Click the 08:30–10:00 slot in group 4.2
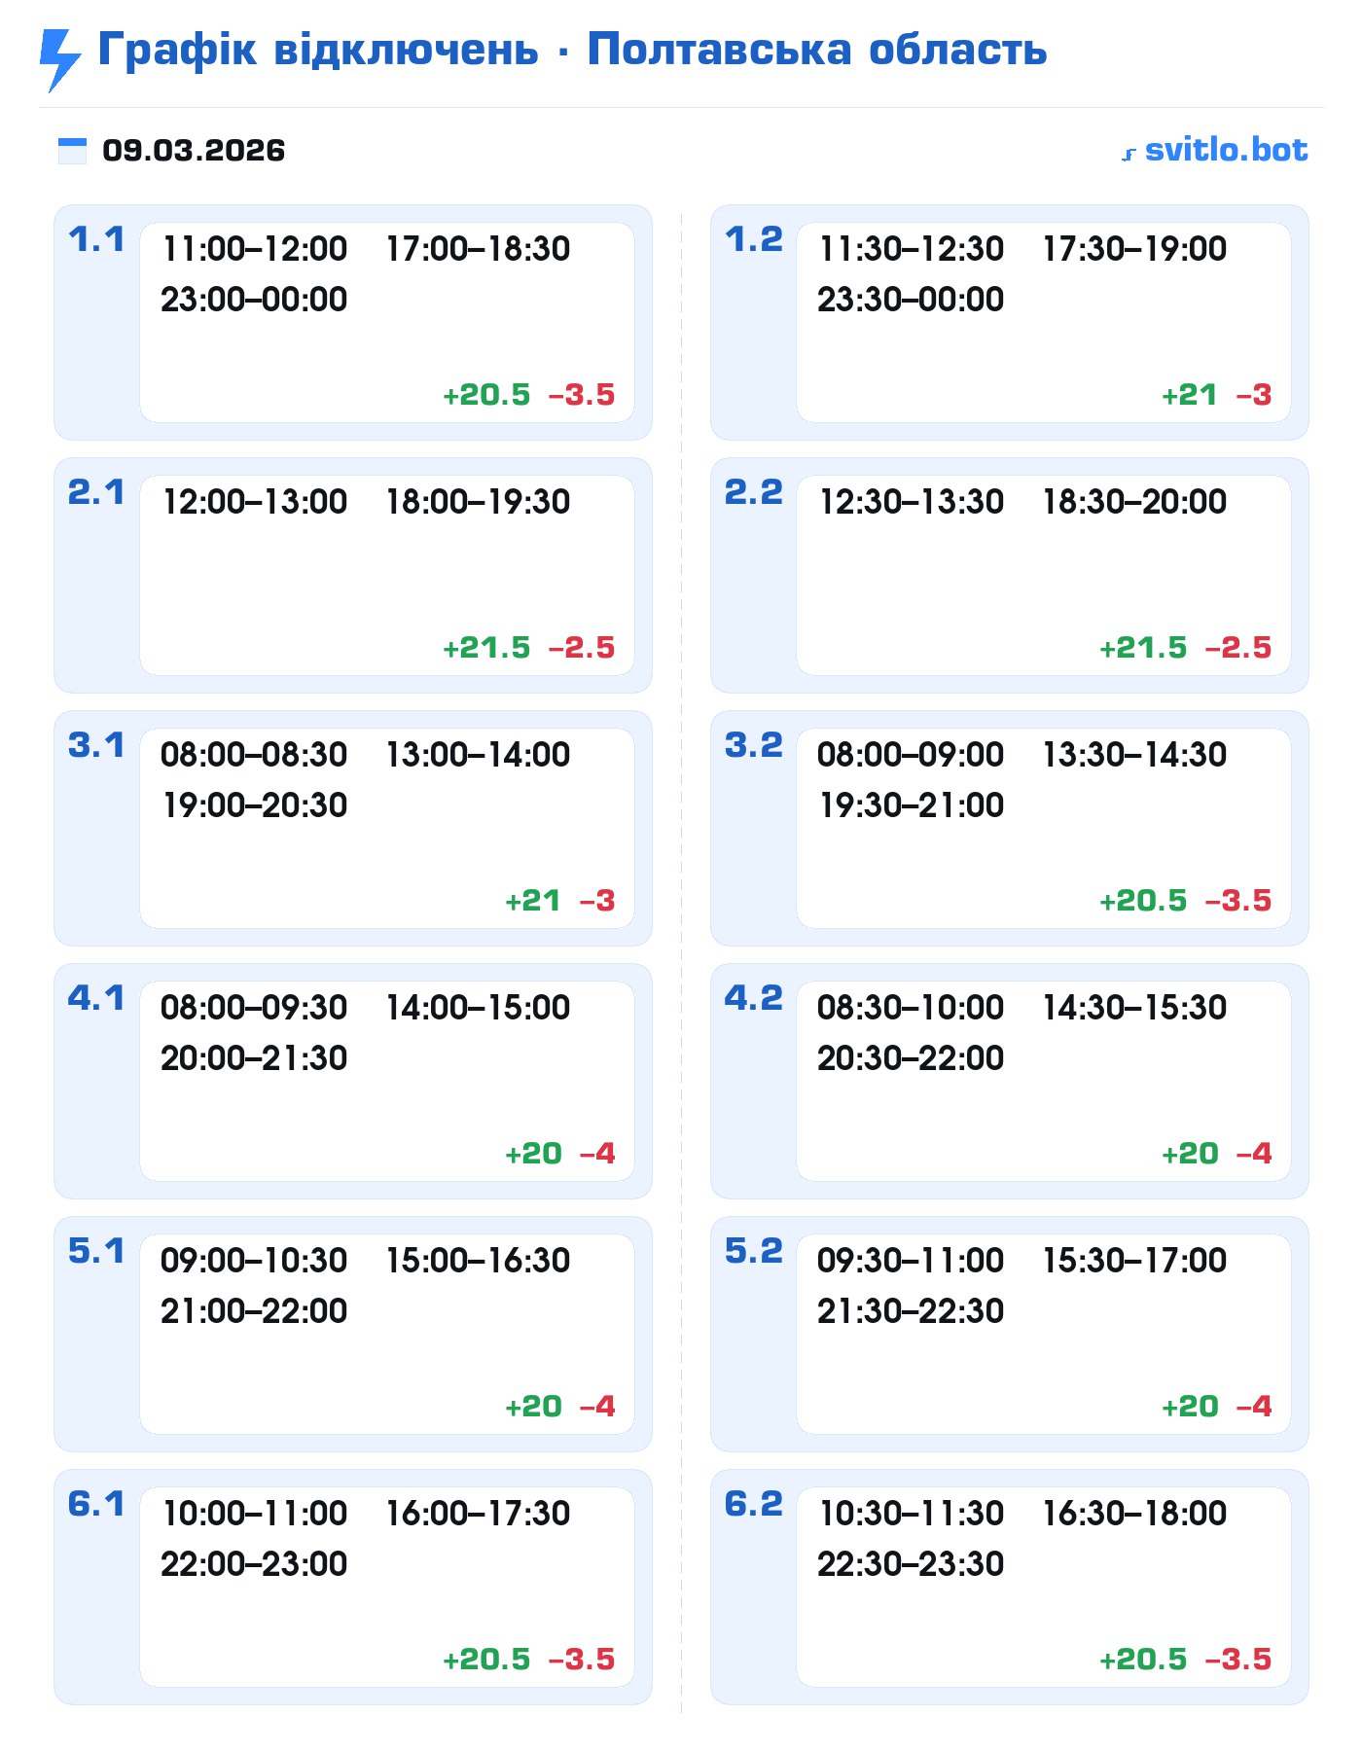Viewport: 1362px width, 1751px height. pos(911,1008)
